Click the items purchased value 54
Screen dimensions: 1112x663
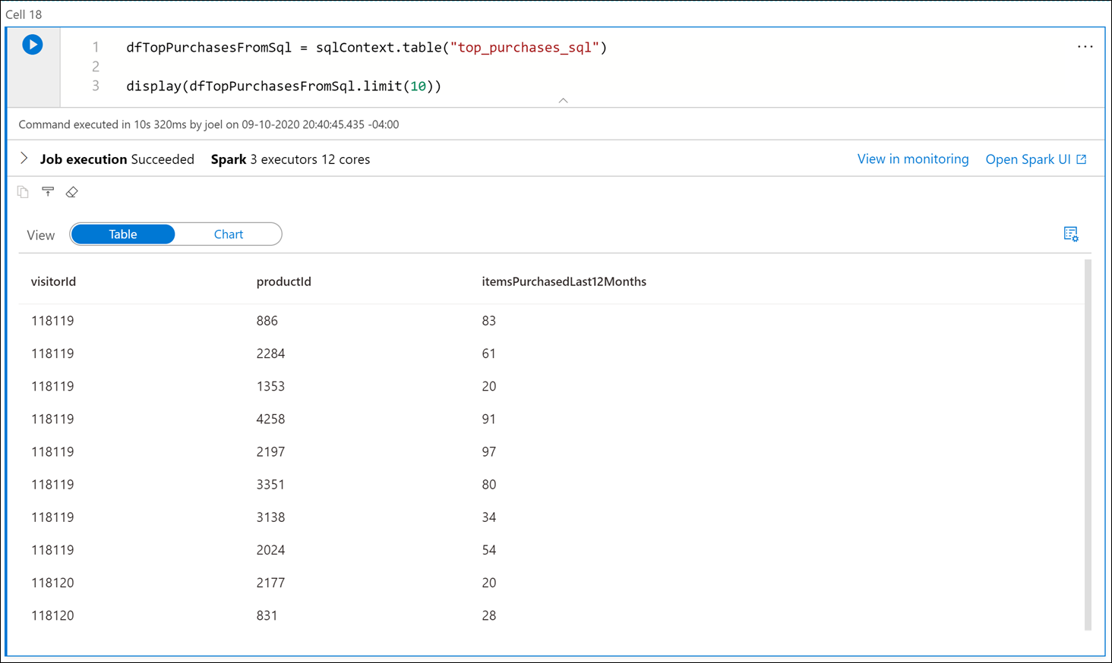tap(488, 549)
